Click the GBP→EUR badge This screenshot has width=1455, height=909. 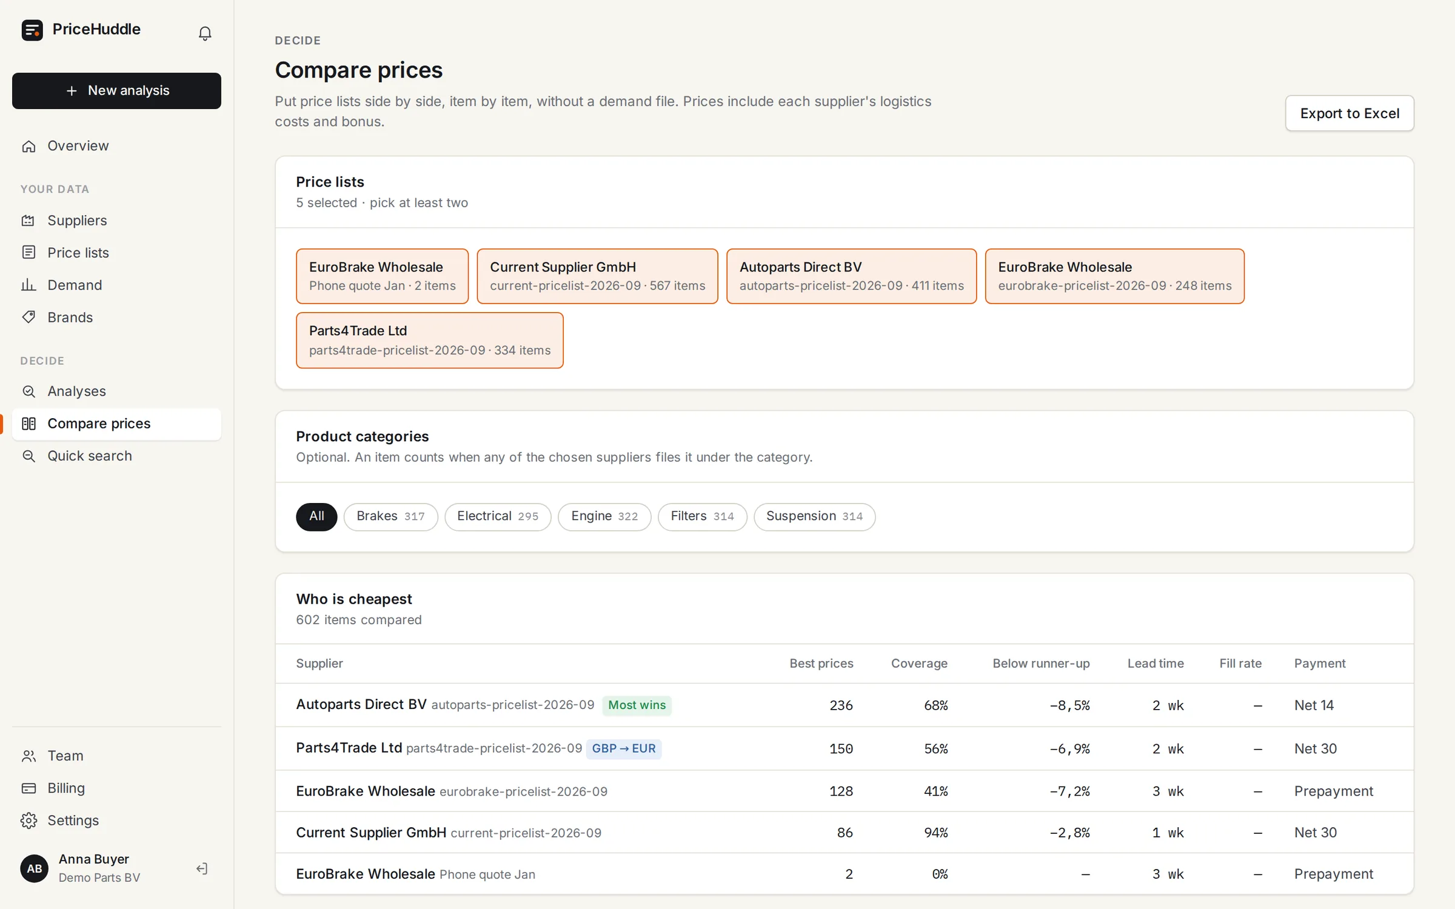[624, 748]
